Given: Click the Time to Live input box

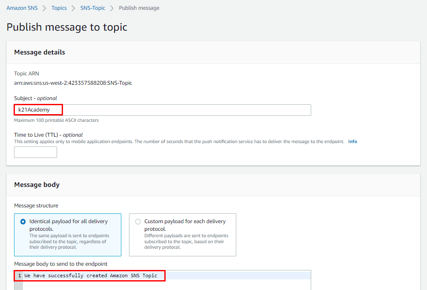Looking at the screenshot, I should (35, 152).
